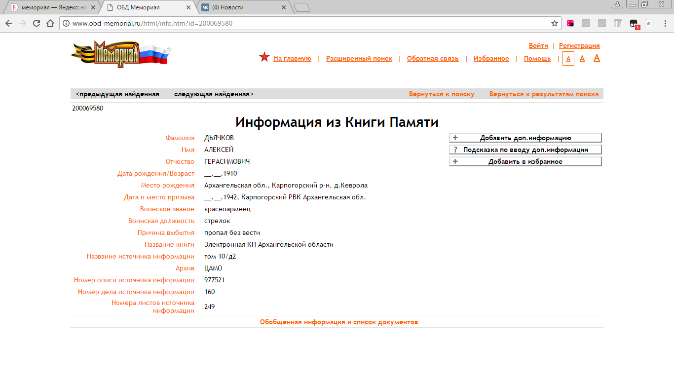Open the Обратная связь link
The width and height of the screenshot is (674, 379).
point(433,58)
